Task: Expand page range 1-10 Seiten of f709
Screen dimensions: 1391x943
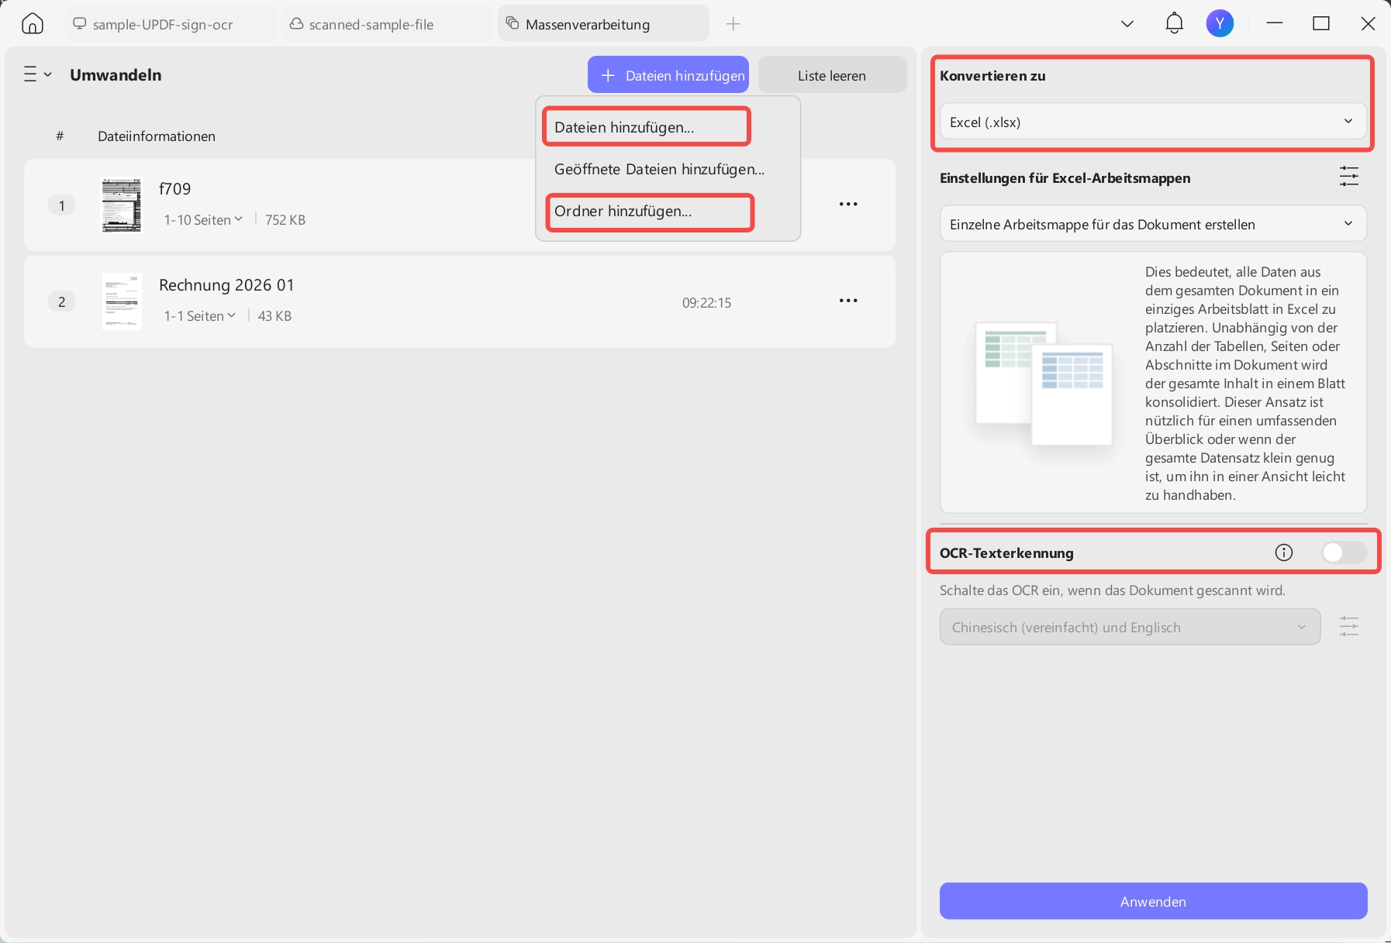Action: point(203,220)
